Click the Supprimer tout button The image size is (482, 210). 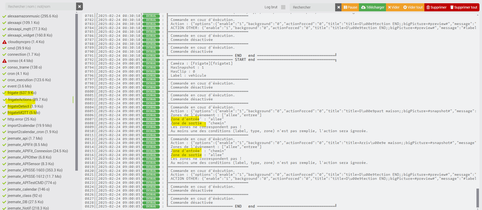click(464, 7)
